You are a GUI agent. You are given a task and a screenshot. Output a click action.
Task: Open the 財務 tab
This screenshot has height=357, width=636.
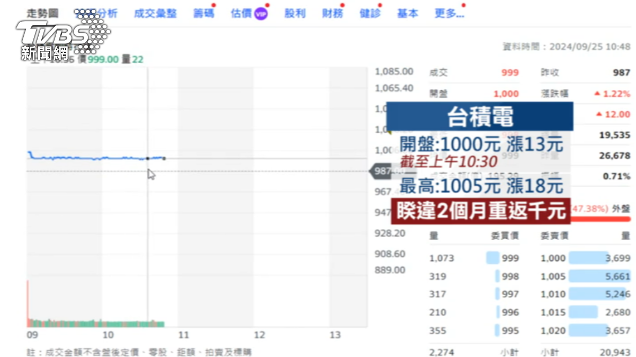tap(332, 13)
